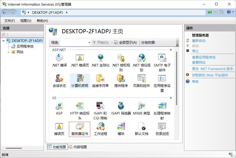
Task: Open the 提供程序 feature
Action: 121,81
